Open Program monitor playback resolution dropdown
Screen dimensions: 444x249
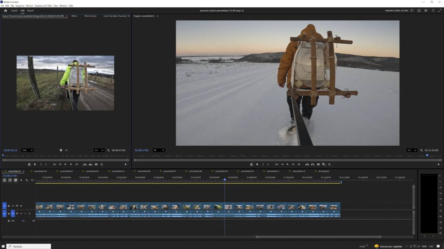click(x=411, y=150)
